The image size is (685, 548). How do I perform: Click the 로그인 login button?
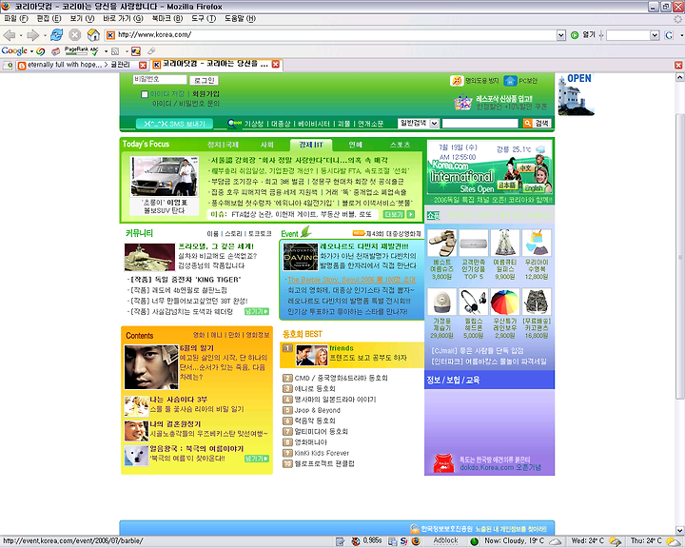coord(204,81)
